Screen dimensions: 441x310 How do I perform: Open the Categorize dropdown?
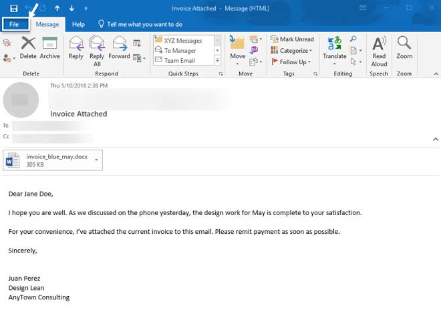tap(291, 50)
